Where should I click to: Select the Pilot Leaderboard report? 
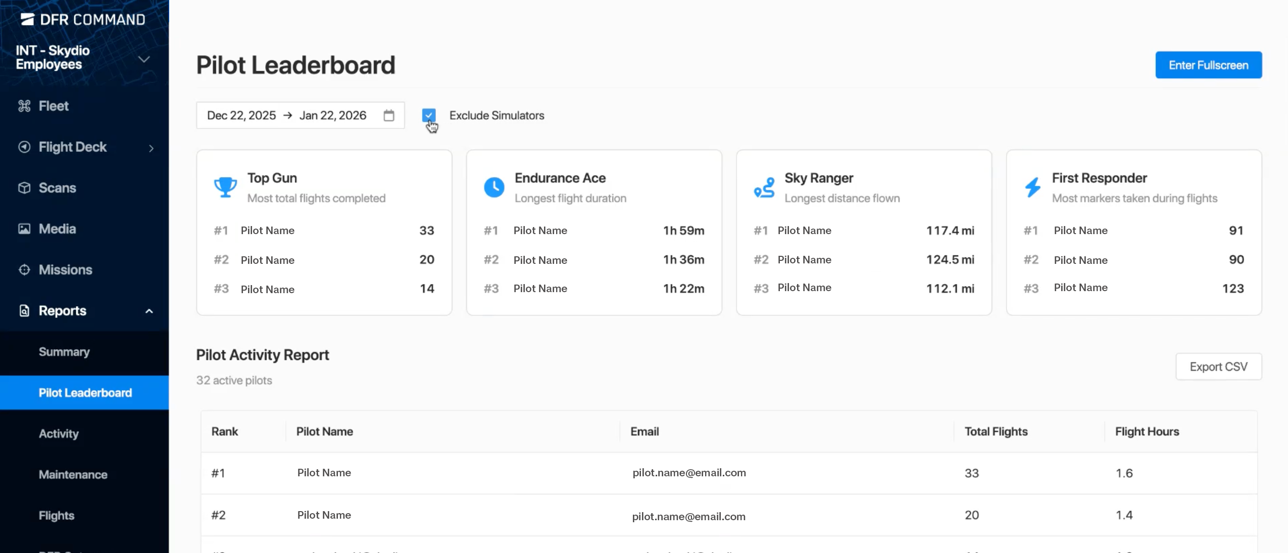pos(84,393)
